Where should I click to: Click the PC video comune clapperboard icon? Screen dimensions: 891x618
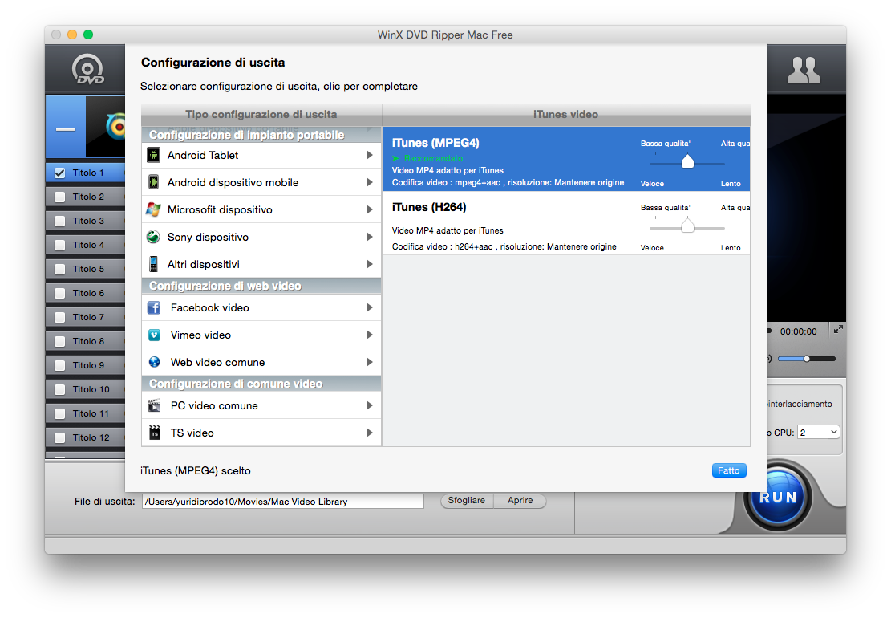pyautogui.click(x=154, y=405)
